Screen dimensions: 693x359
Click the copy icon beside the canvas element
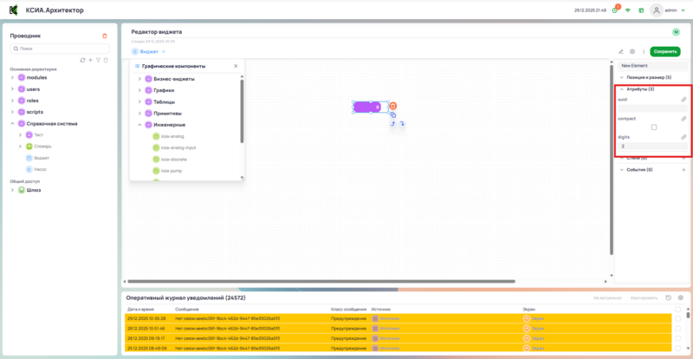point(392,114)
